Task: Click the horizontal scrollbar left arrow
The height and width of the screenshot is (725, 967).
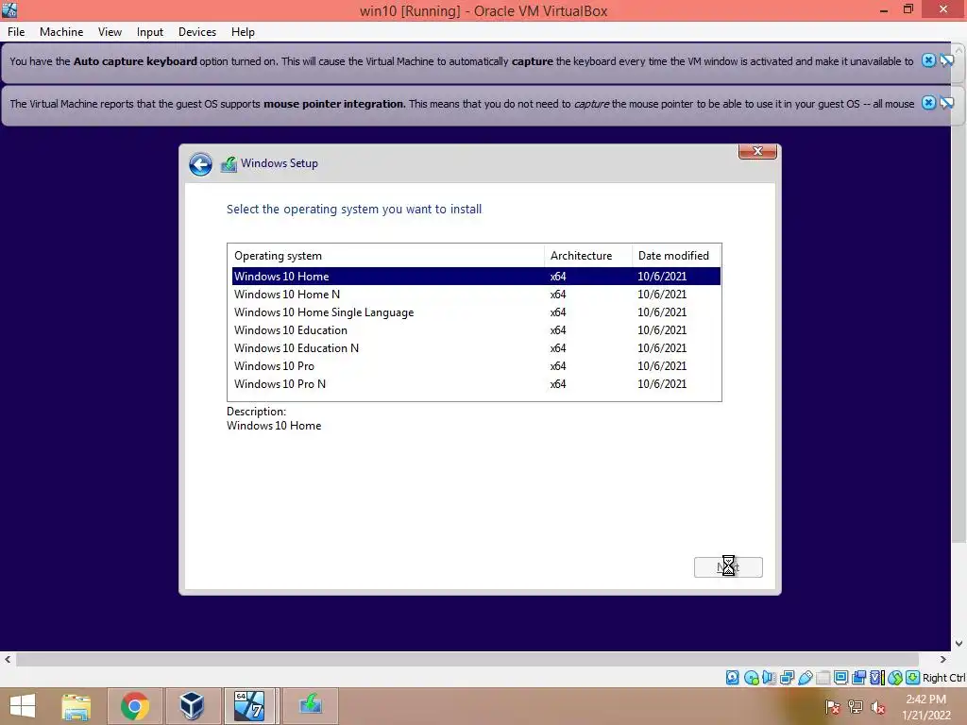Action: click(8, 659)
